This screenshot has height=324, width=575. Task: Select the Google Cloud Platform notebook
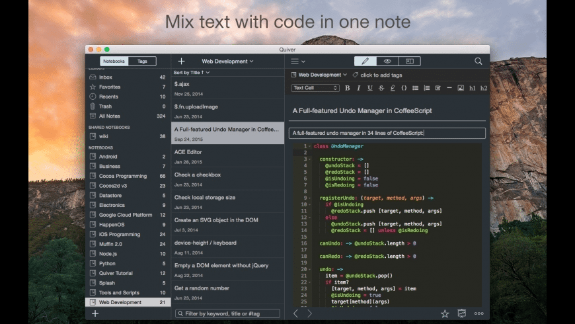click(x=127, y=215)
